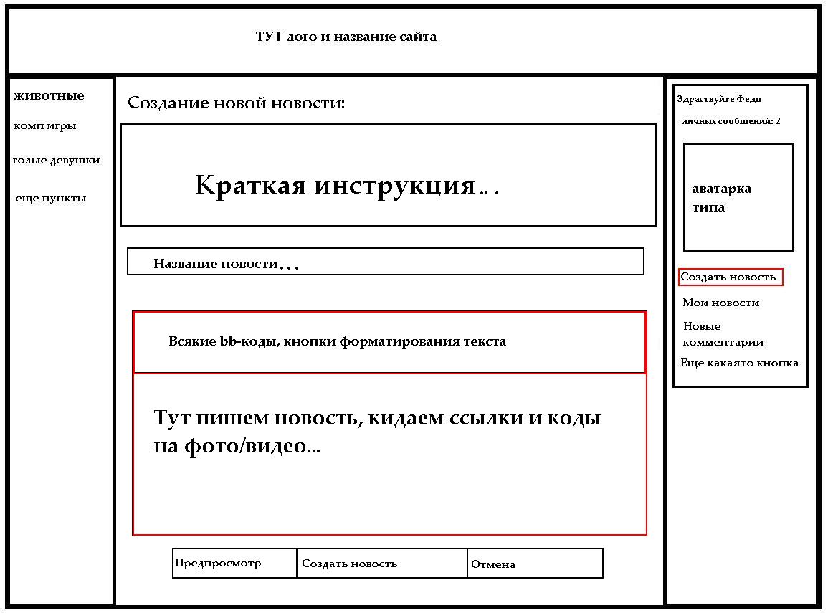Open the 'животные' category in left menu

click(x=49, y=95)
